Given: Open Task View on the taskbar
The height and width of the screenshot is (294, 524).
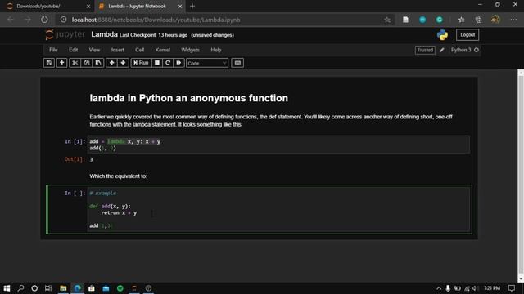Looking at the screenshot, I should coord(48,288).
